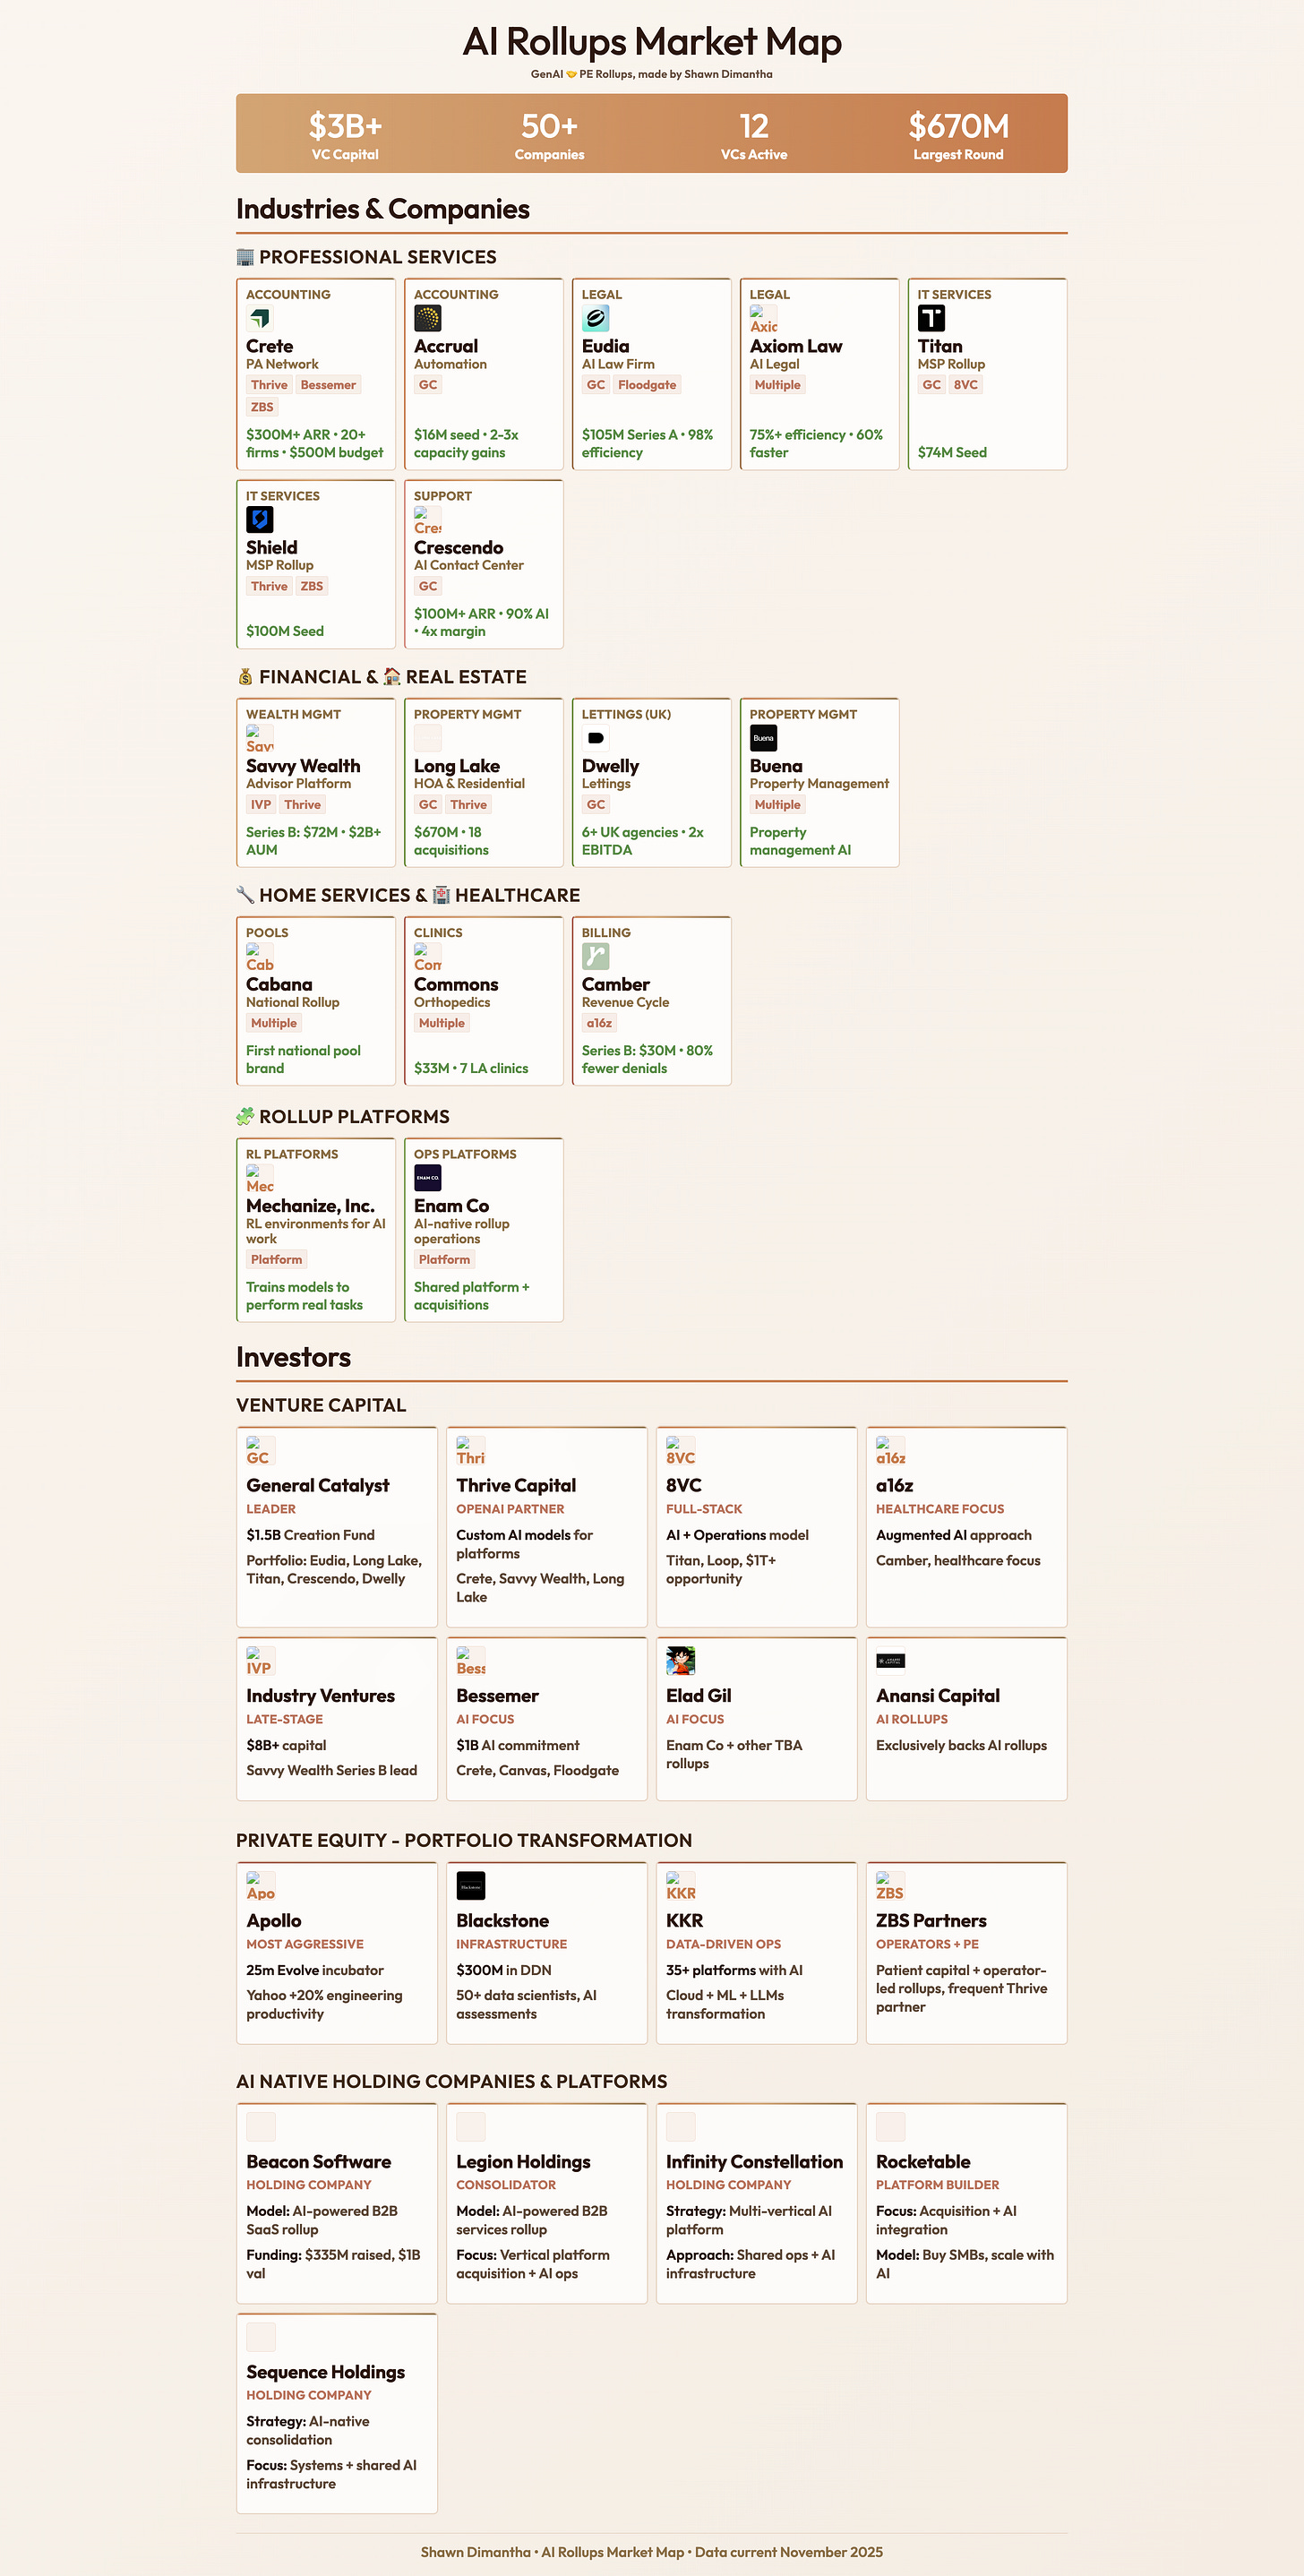Select the "Legion Holdings" card title

click(523, 2162)
